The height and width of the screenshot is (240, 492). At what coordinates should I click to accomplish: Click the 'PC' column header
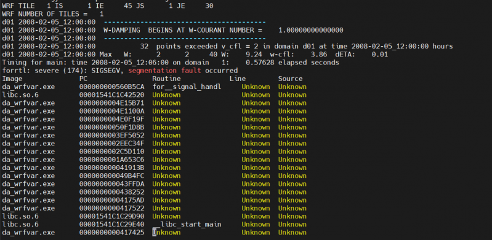[x=84, y=79]
